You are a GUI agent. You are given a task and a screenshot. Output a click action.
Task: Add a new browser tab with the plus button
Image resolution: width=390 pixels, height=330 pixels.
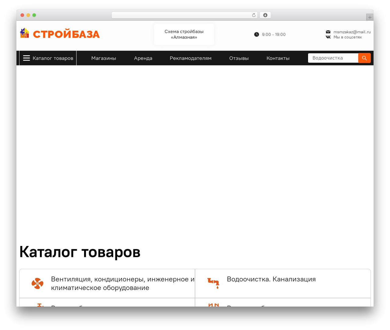coord(370,17)
